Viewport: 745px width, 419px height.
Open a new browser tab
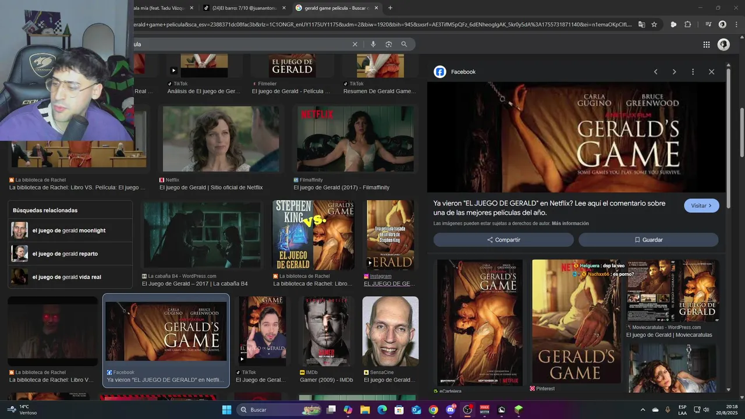click(390, 8)
